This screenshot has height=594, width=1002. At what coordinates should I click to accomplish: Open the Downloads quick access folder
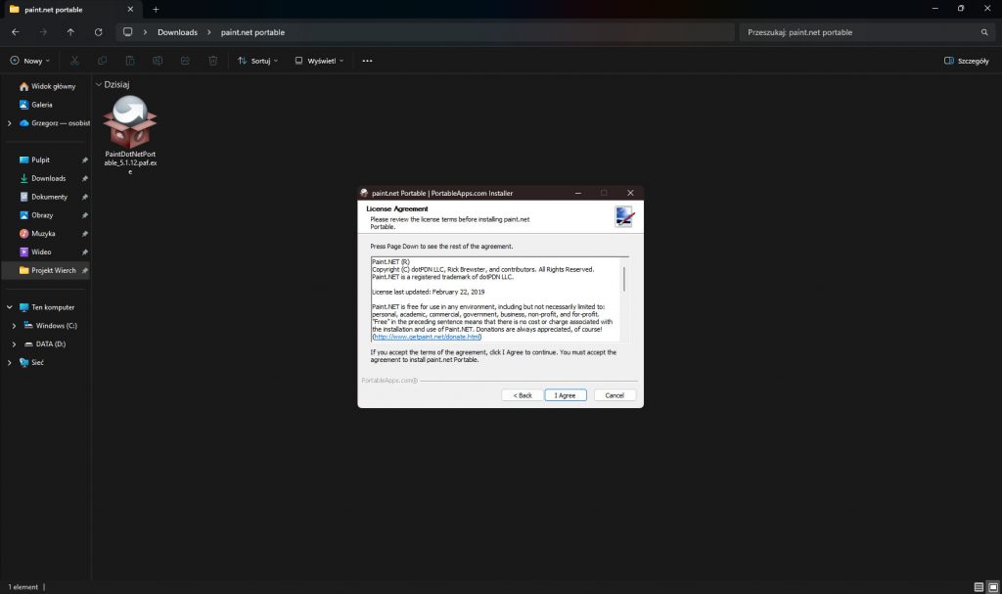tap(48, 178)
